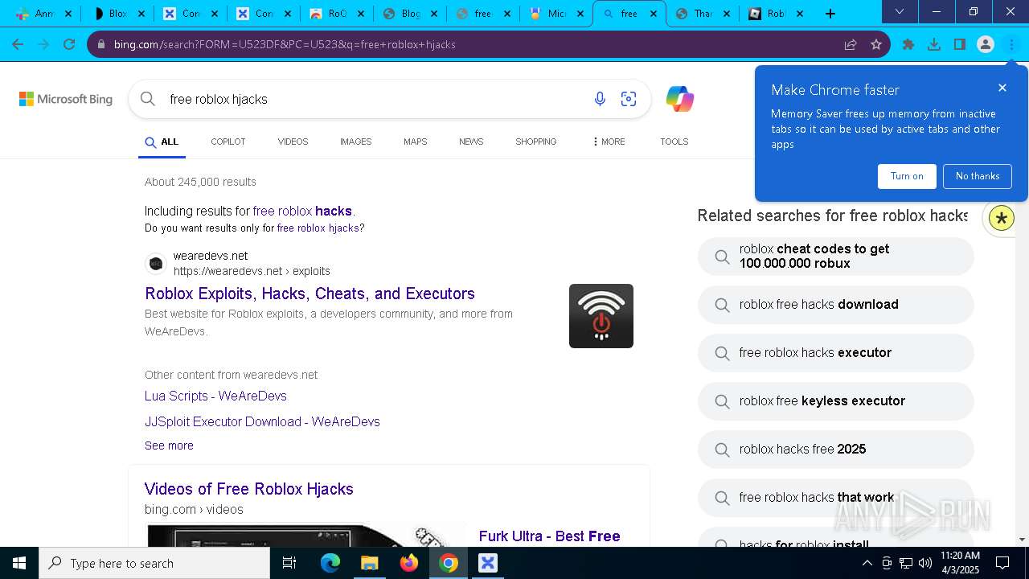Switch to the Blox browser tab
This screenshot has height=579, width=1029.
coord(118,14)
